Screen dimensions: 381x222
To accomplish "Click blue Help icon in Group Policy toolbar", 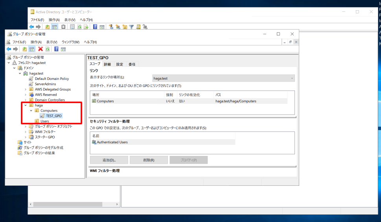I will tap(56, 49).
